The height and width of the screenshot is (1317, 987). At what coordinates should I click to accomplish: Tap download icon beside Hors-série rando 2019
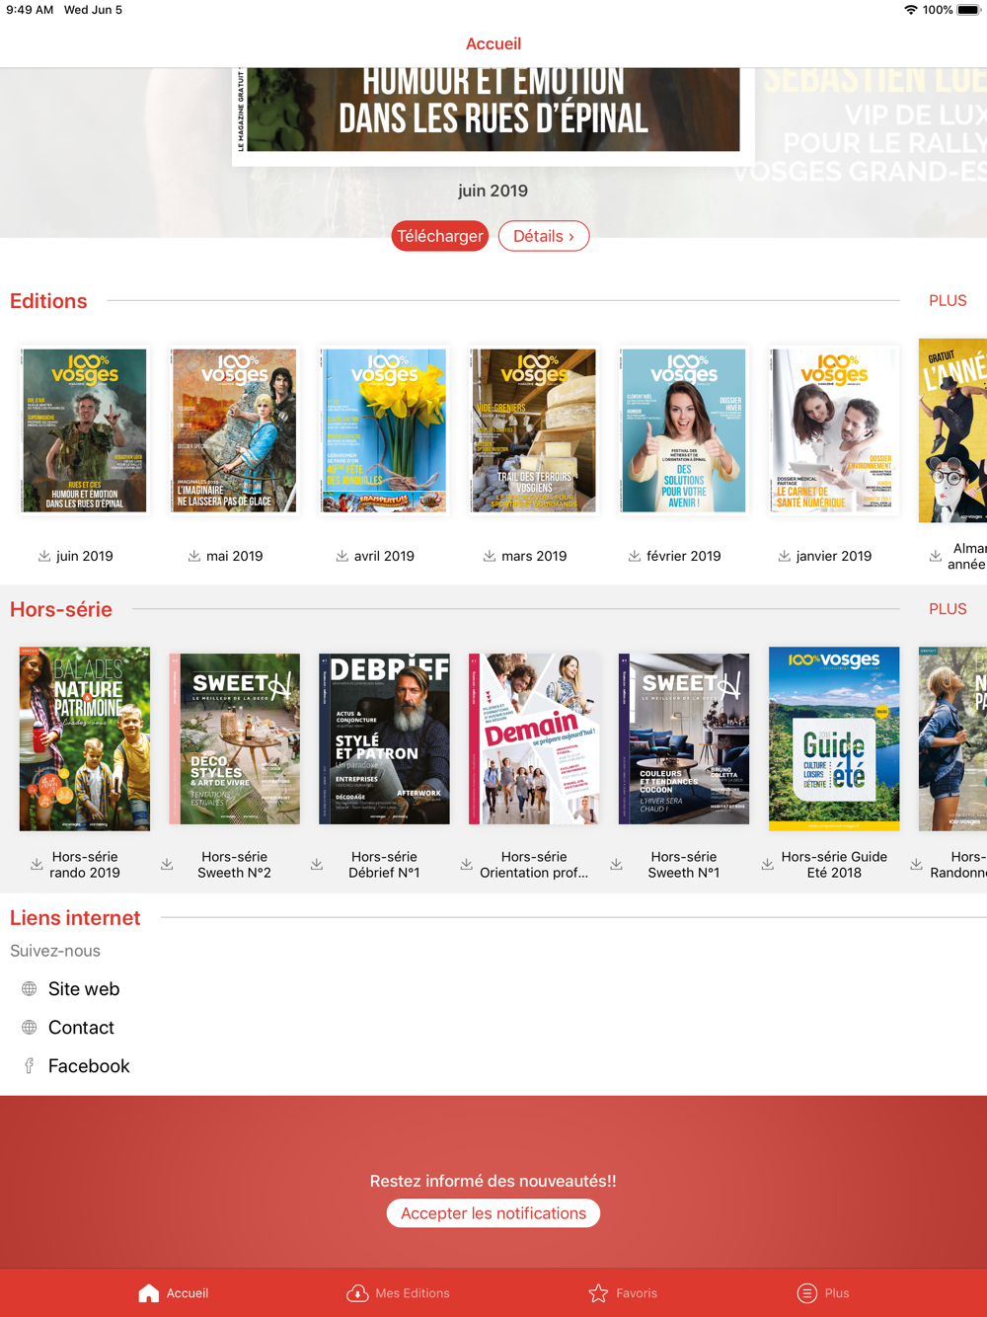click(x=37, y=864)
